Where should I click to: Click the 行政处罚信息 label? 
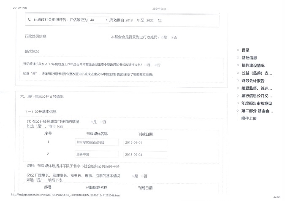(x=35, y=36)
